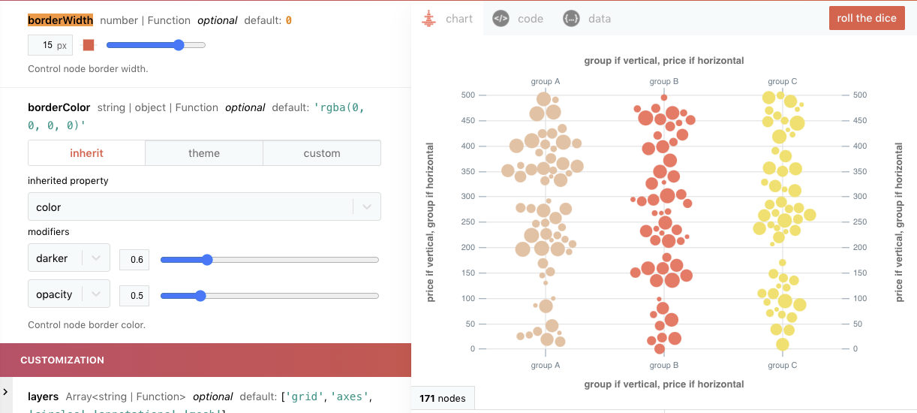Click the opacity value field showing 0.5
The image size is (917, 413).
click(x=134, y=296)
